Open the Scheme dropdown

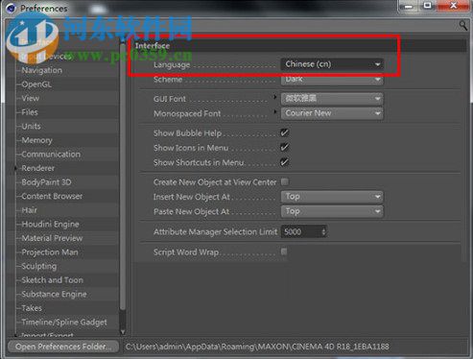(x=332, y=79)
